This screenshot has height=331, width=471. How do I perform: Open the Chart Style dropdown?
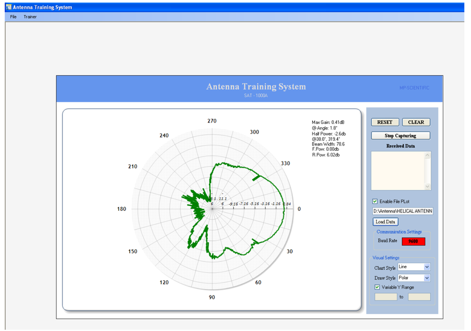(427, 267)
